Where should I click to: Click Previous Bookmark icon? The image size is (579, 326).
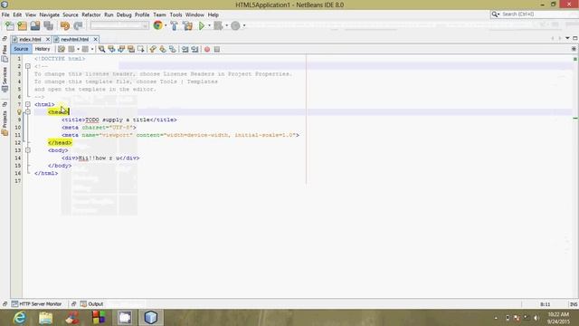coord(153,49)
